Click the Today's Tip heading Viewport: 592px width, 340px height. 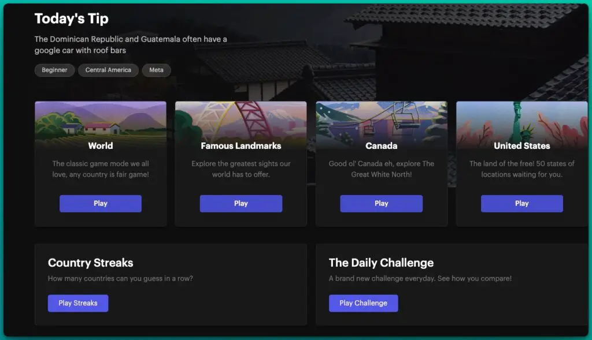point(71,19)
